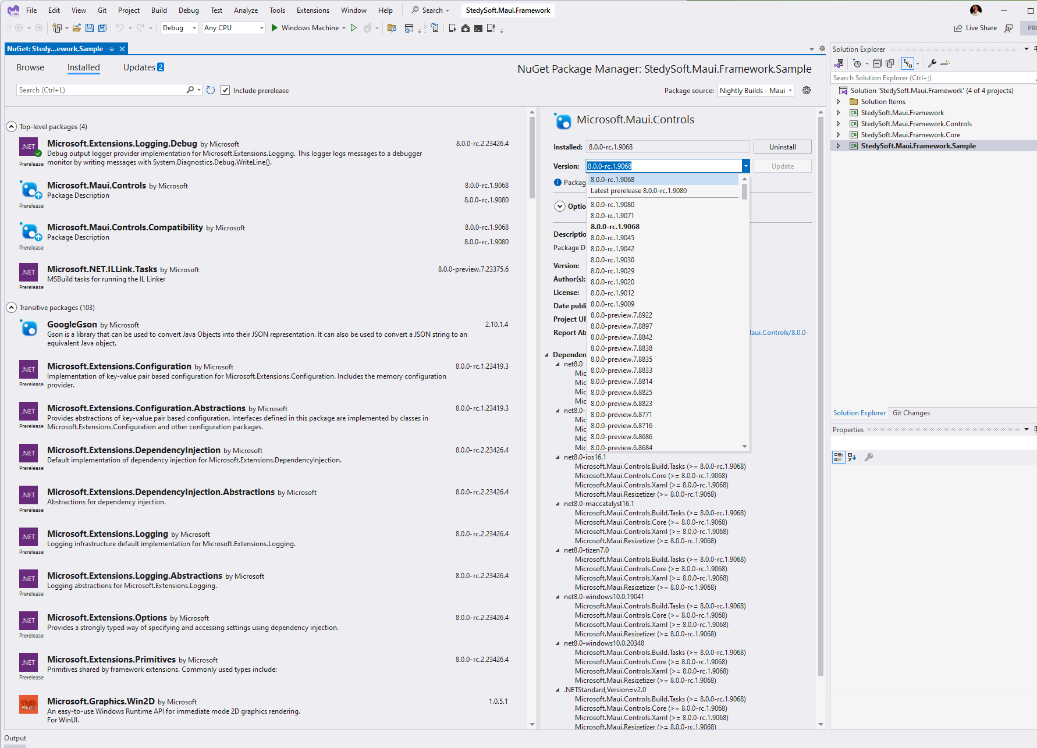Refresh the installed packages list
1037x748 pixels.
[211, 90]
